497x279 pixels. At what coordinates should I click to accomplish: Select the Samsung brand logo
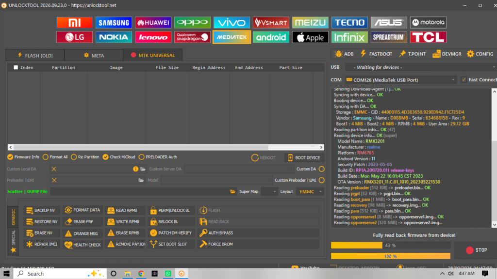click(114, 22)
